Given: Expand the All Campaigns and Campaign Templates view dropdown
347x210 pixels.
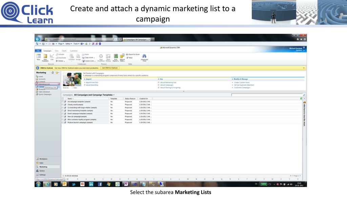Looking at the screenshot, I should tap(114, 95).
